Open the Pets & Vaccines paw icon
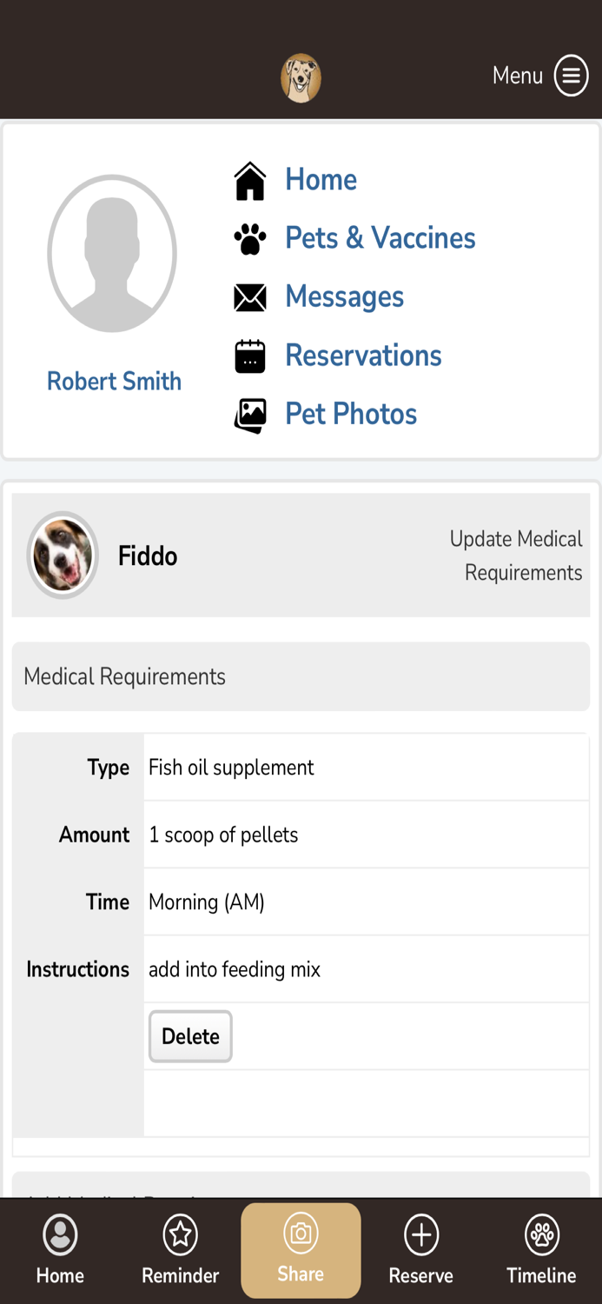Screen dimensions: 602x1304 (x=250, y=238)
